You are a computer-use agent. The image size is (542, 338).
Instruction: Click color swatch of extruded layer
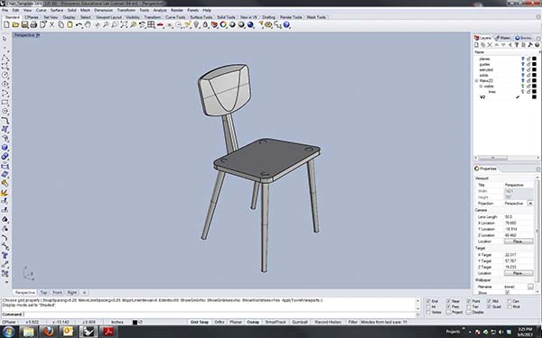(x=534, y=69)
